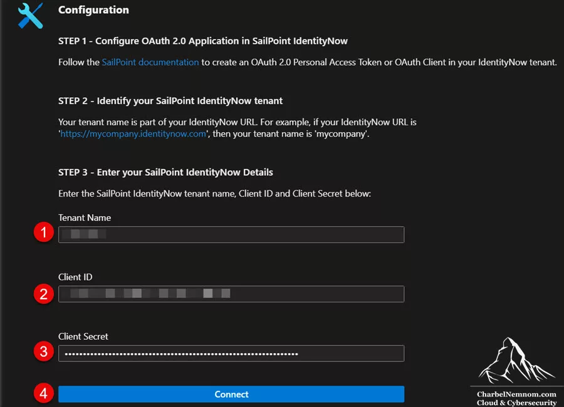Click 'STEP 3 - Enter your SailPoint IdentityNow Details' heading
This screenshot has width=564, height=407.
(x=165, y=172)
